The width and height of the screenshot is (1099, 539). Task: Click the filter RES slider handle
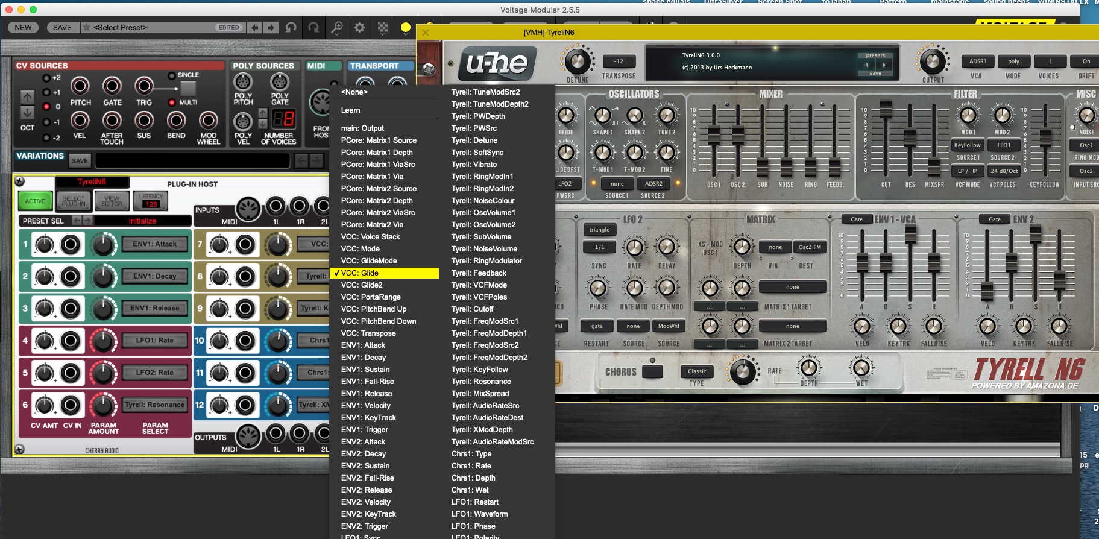910,137
